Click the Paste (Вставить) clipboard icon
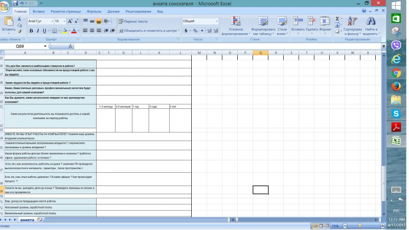The width and height of the screenshot is (409, 230). [x=9, y=21]
